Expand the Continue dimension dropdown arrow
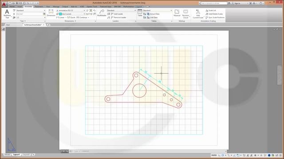Image resolution: width=284 pixels, height=159 pixels. tap(88, 18)
